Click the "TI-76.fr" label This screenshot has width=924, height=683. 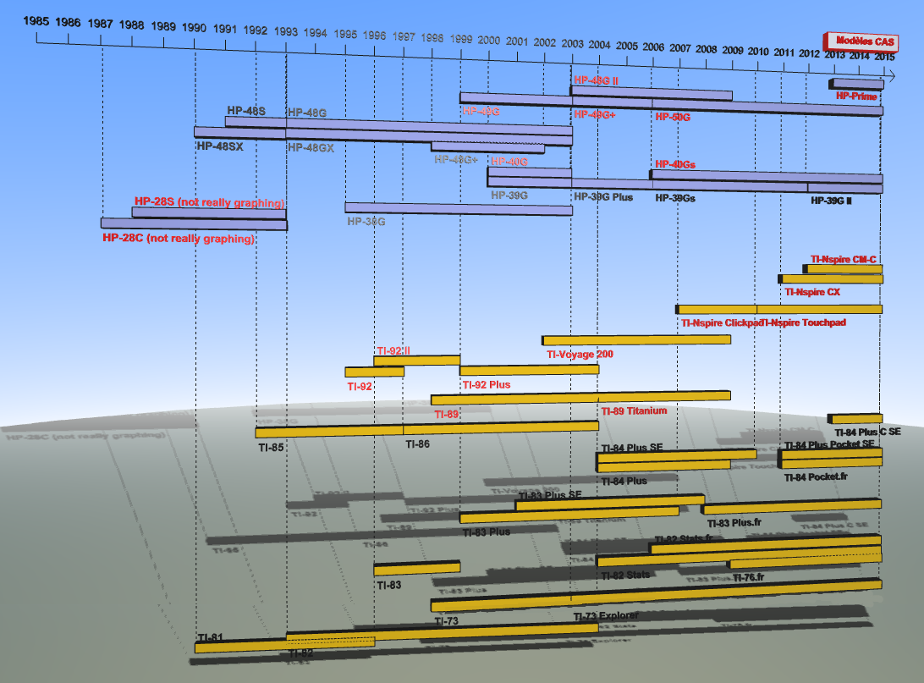748,577
